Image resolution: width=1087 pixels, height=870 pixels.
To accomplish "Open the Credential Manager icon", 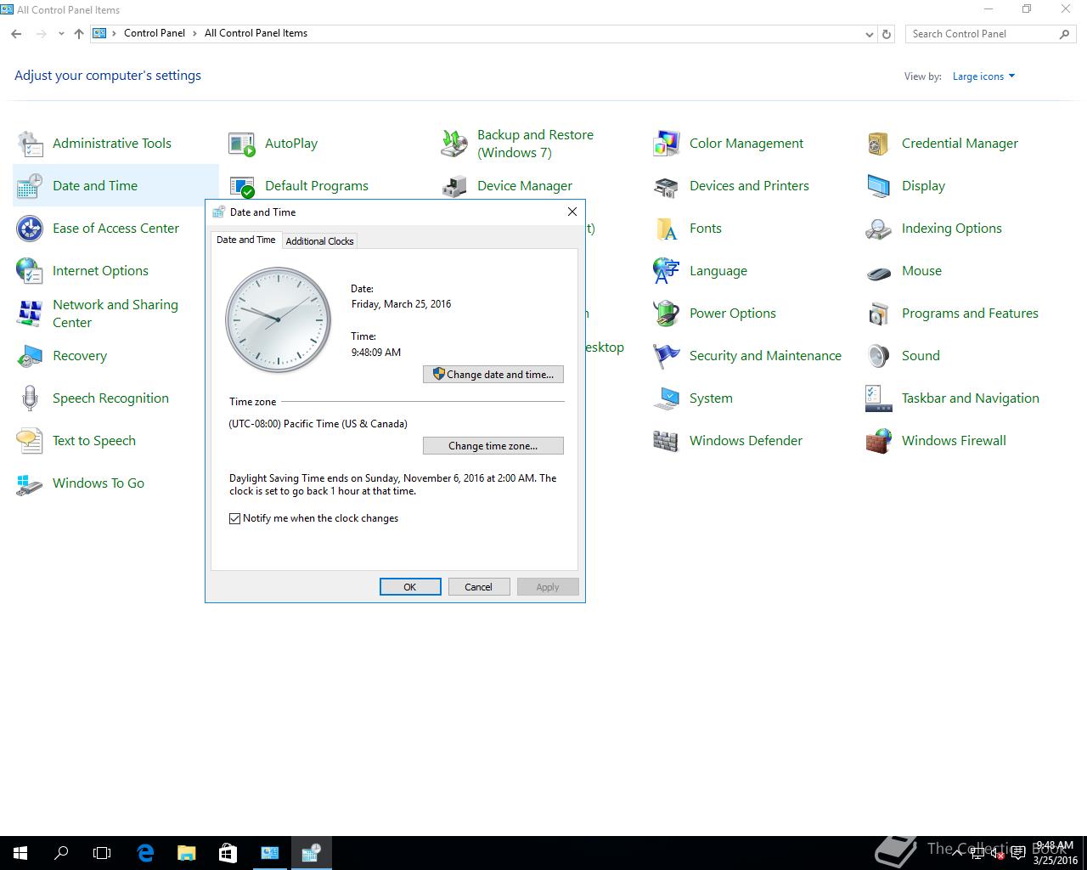I will click(x=879, y=144).
